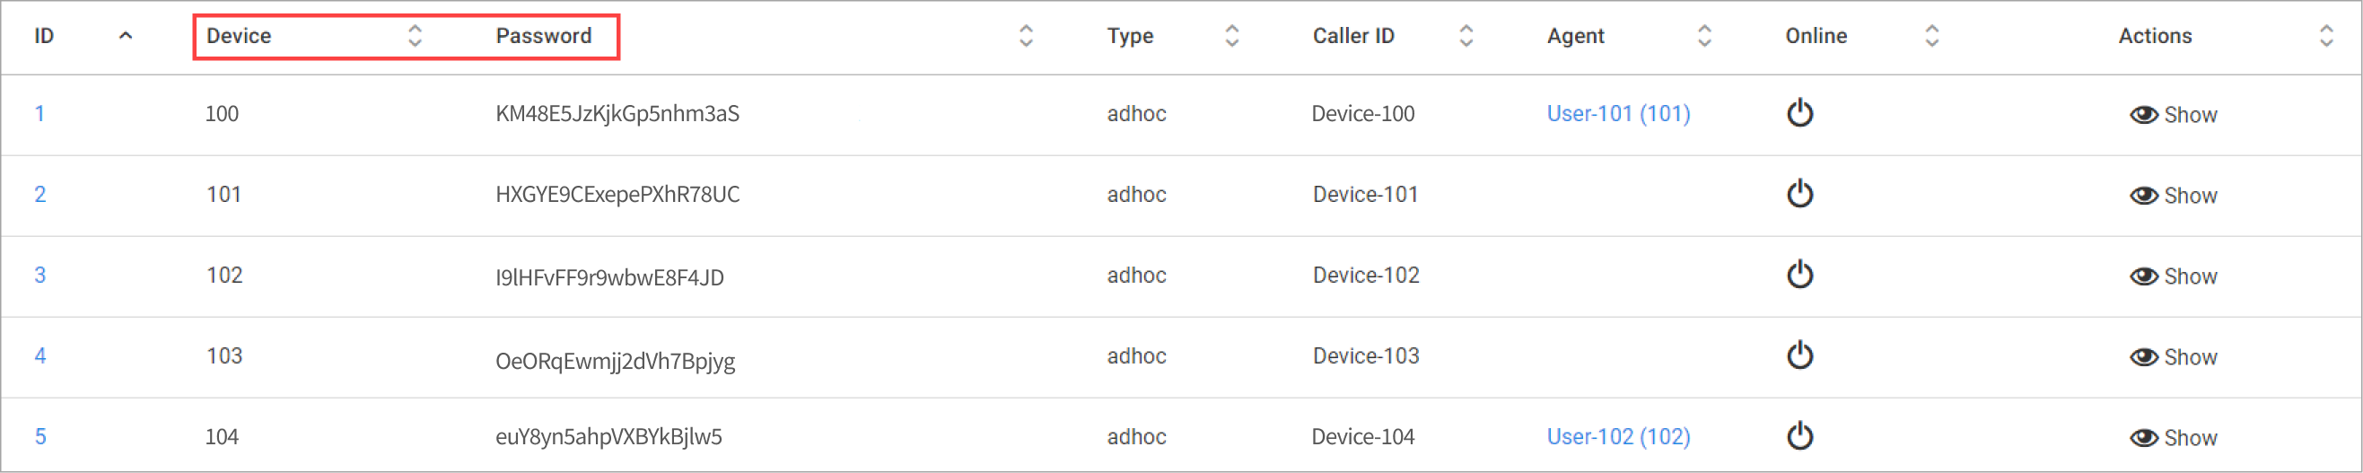Viewport: 2363px width, 473px height.
Task: Click the power icon for device 102
Action: [1799, 274]
